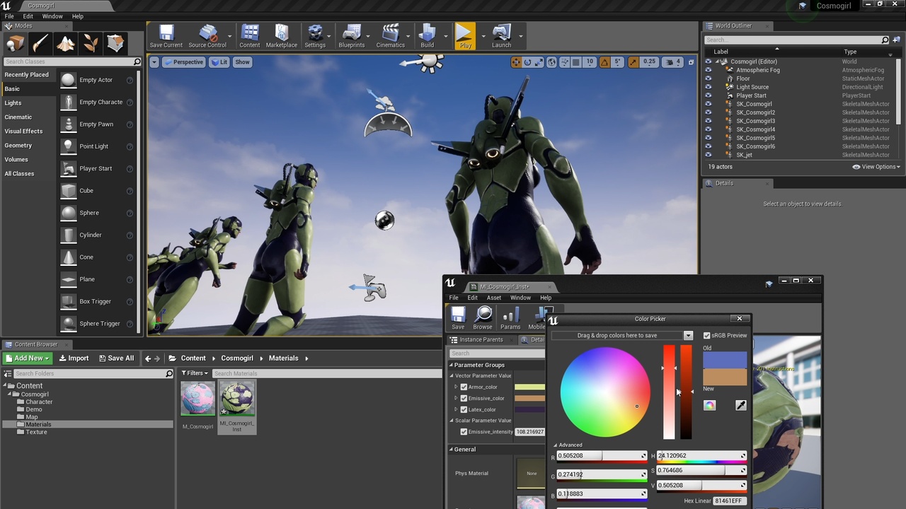The height and width of the screenshot is (509, 906).
Task: Click the Import button in Content Browser
Action: (74, 358)
